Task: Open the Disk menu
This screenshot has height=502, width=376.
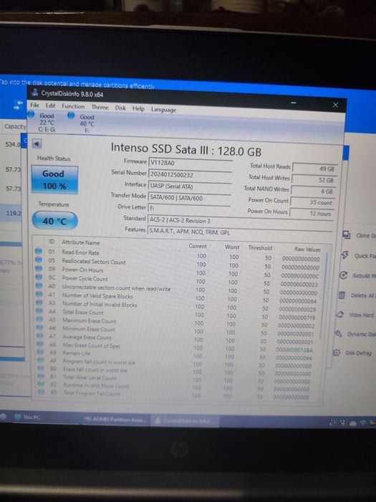Action: (120, 108)
